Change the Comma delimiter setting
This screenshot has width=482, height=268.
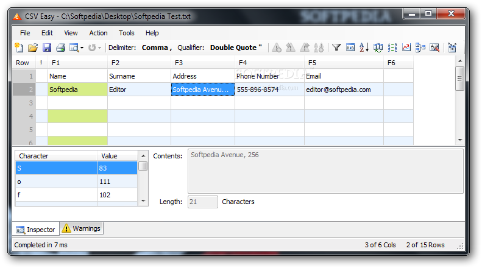157,48
